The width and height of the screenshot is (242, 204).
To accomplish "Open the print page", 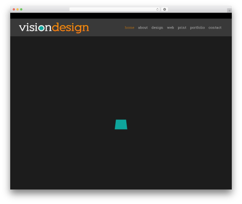I will click(x=182, y=28).
